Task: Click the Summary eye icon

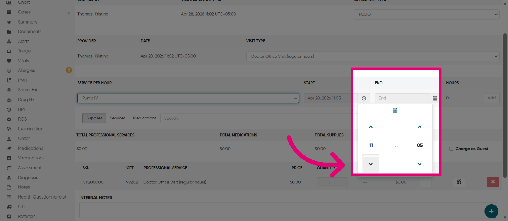Action: coord(9,22)
